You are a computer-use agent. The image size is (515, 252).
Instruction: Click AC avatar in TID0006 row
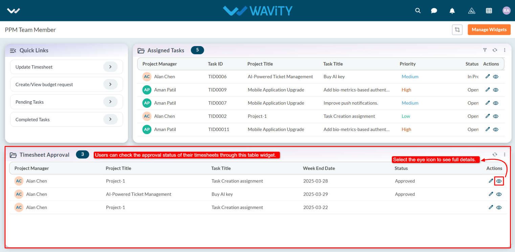coord(147,77)
